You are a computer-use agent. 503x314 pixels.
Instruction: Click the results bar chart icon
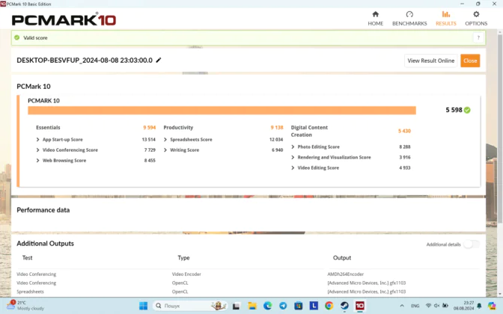point(446,14)
